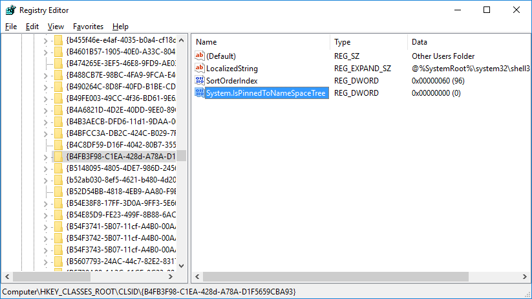The height and width of the screenshot is (299, 532).
Task: Expand the {b455f46e-e4af-4035 tree node
Action: [45, 41]
